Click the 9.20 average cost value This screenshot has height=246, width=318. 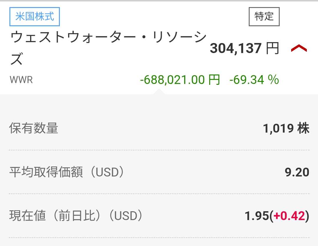(x=297, y=172)
